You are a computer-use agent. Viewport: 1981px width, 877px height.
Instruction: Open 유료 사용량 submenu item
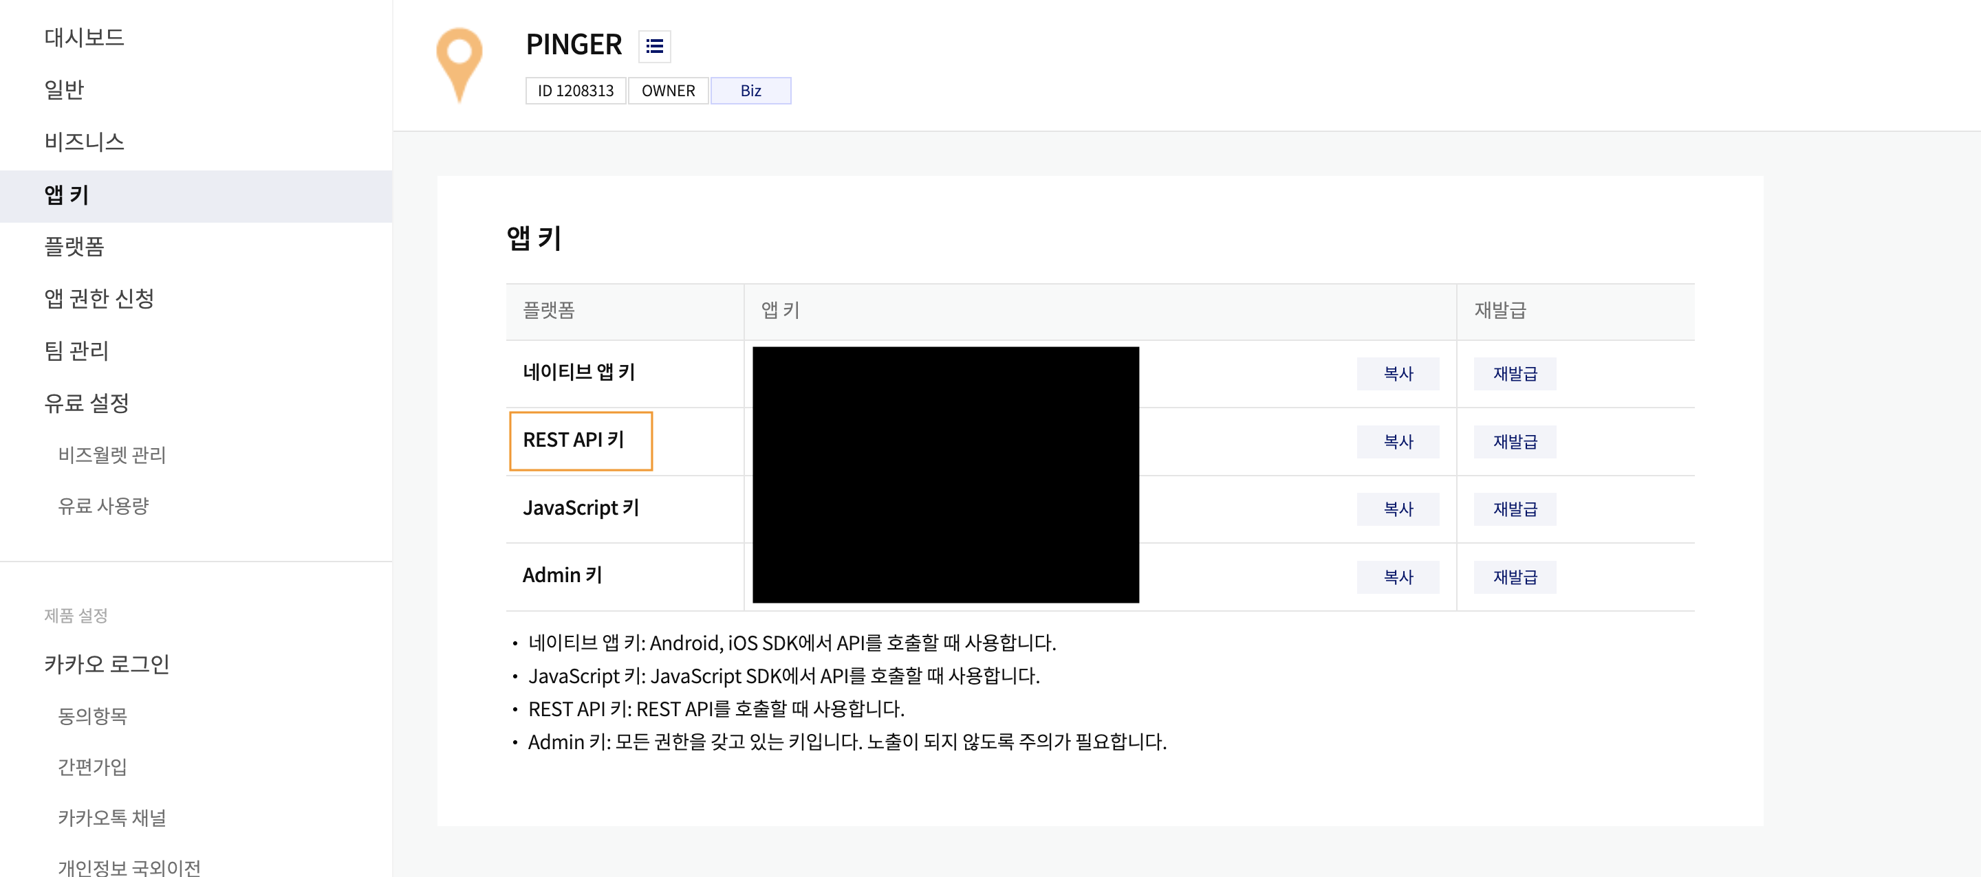[103, 506]
